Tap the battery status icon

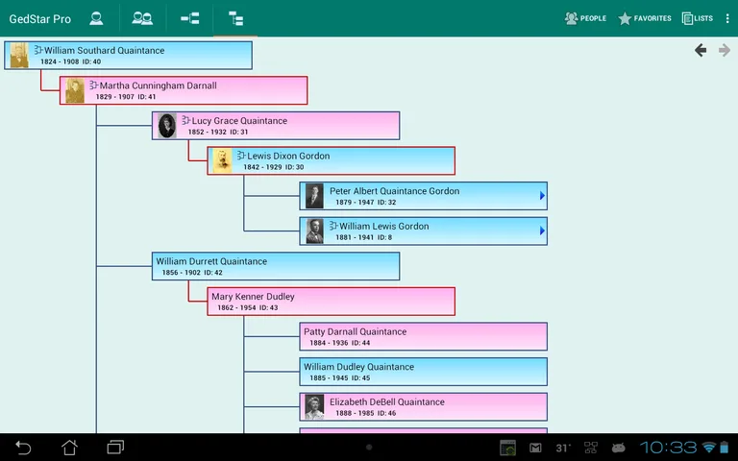pyautogui.click(x=725, y=448)
